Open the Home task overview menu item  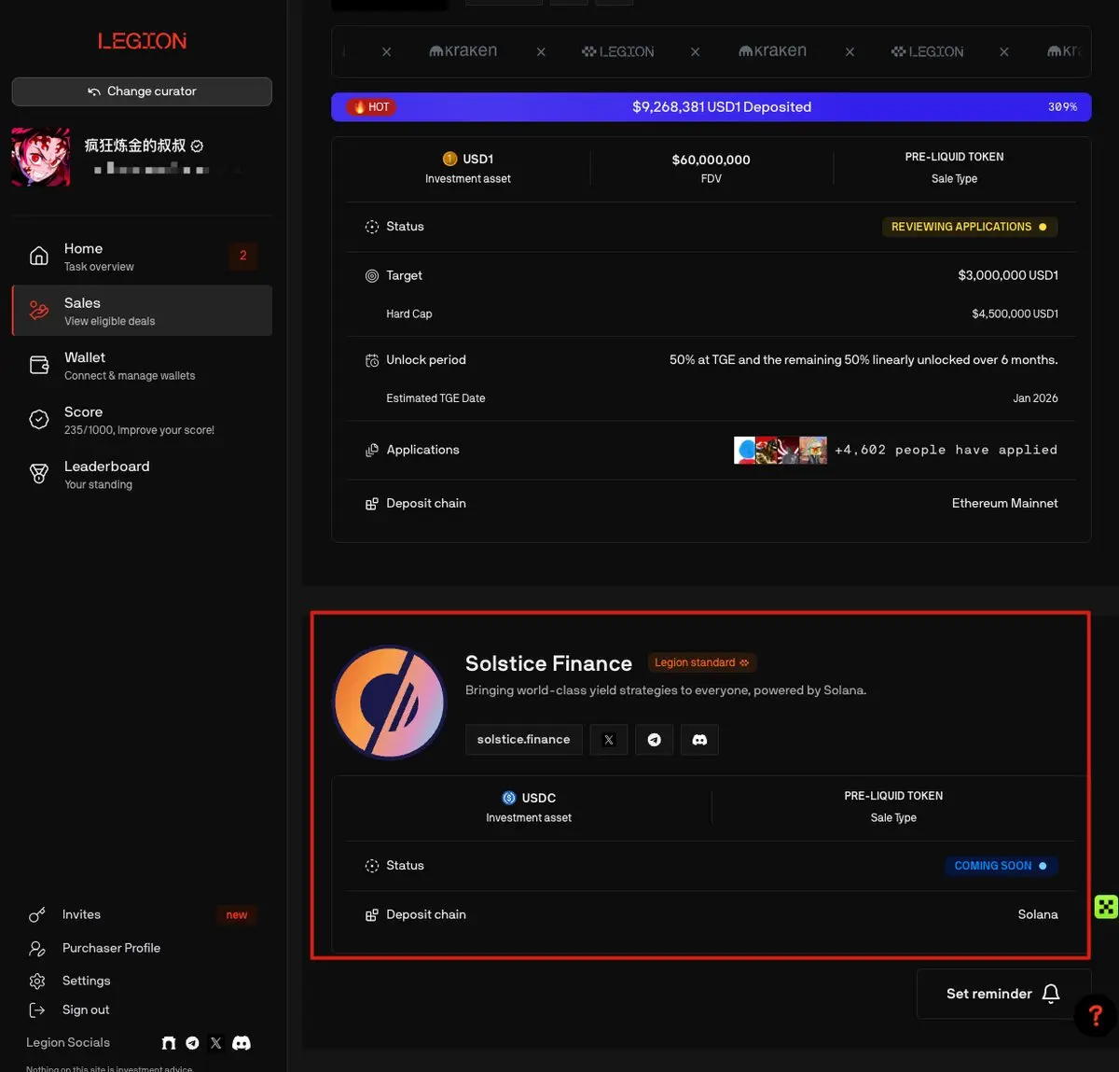(142, 257)
